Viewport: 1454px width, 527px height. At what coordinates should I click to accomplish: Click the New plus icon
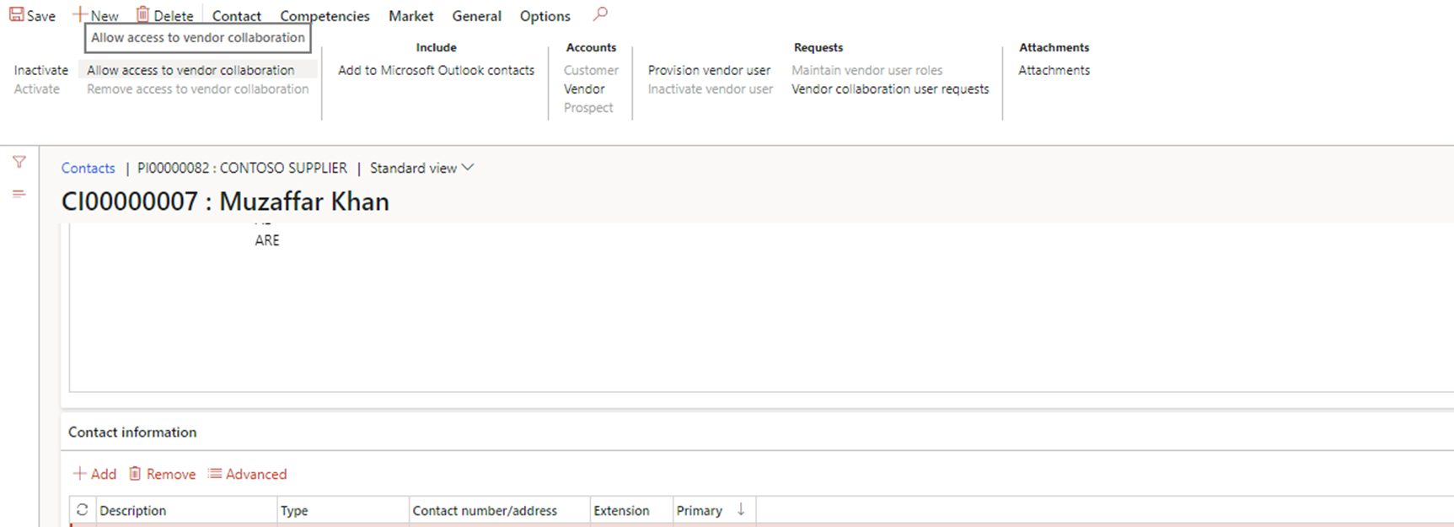[80, 15]
